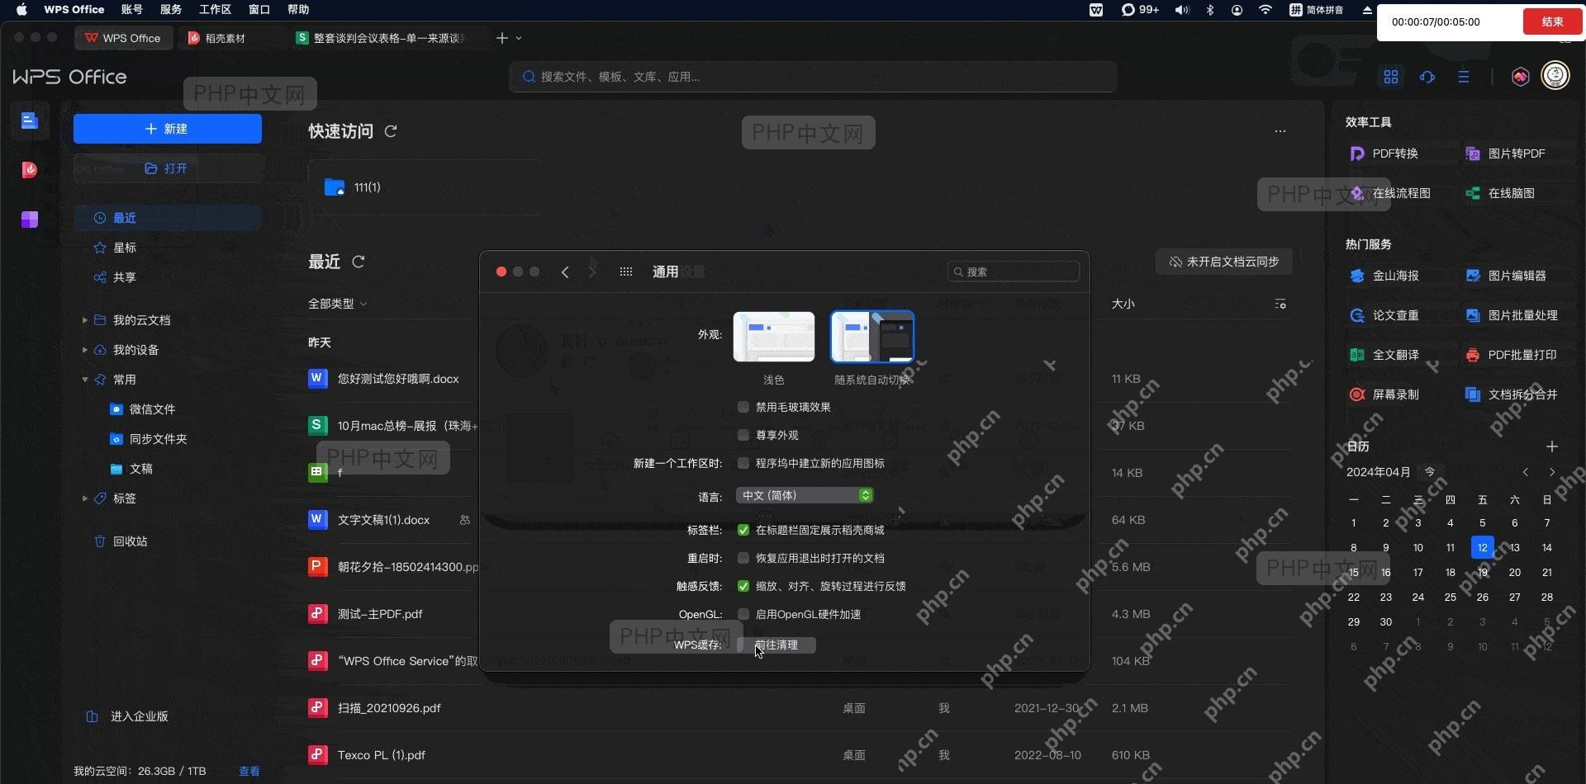Open the 全部类型 filter dropdown

click(x=337, y=304)
